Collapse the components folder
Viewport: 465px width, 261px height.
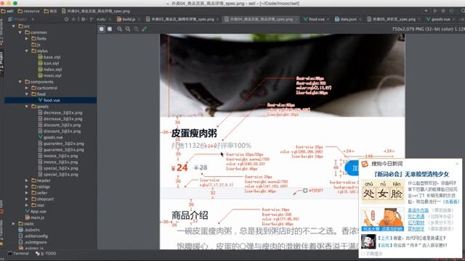click(x=20, y=82)
